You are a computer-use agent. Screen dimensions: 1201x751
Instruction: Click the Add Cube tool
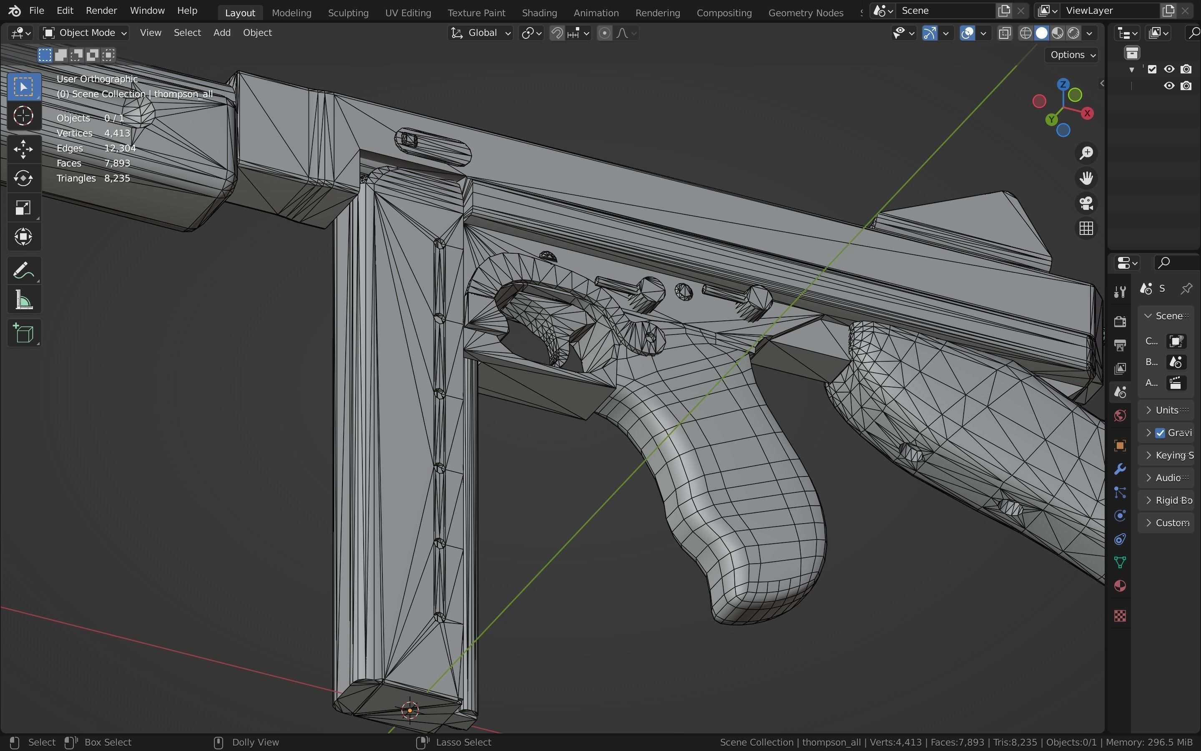point(23,333)
